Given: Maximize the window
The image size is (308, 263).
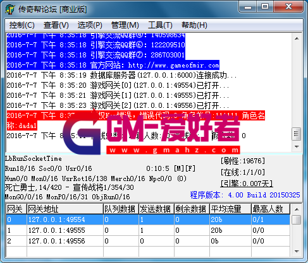Looking at the screenshot, I should click(265, 6).
